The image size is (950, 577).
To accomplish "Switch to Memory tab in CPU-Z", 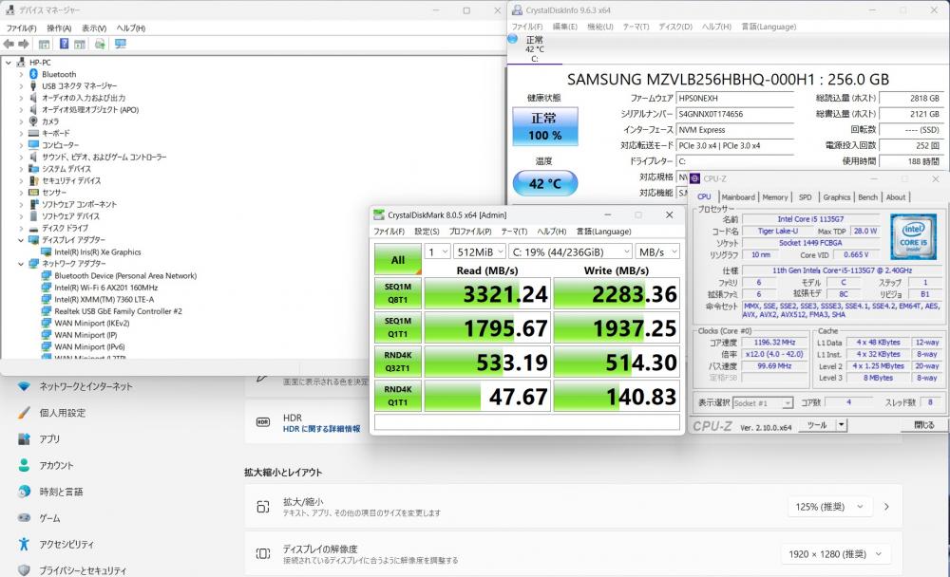I will (775, 197).
